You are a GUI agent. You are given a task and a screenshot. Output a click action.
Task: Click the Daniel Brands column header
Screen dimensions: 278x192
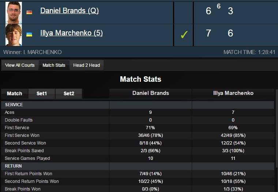point(151,93)
